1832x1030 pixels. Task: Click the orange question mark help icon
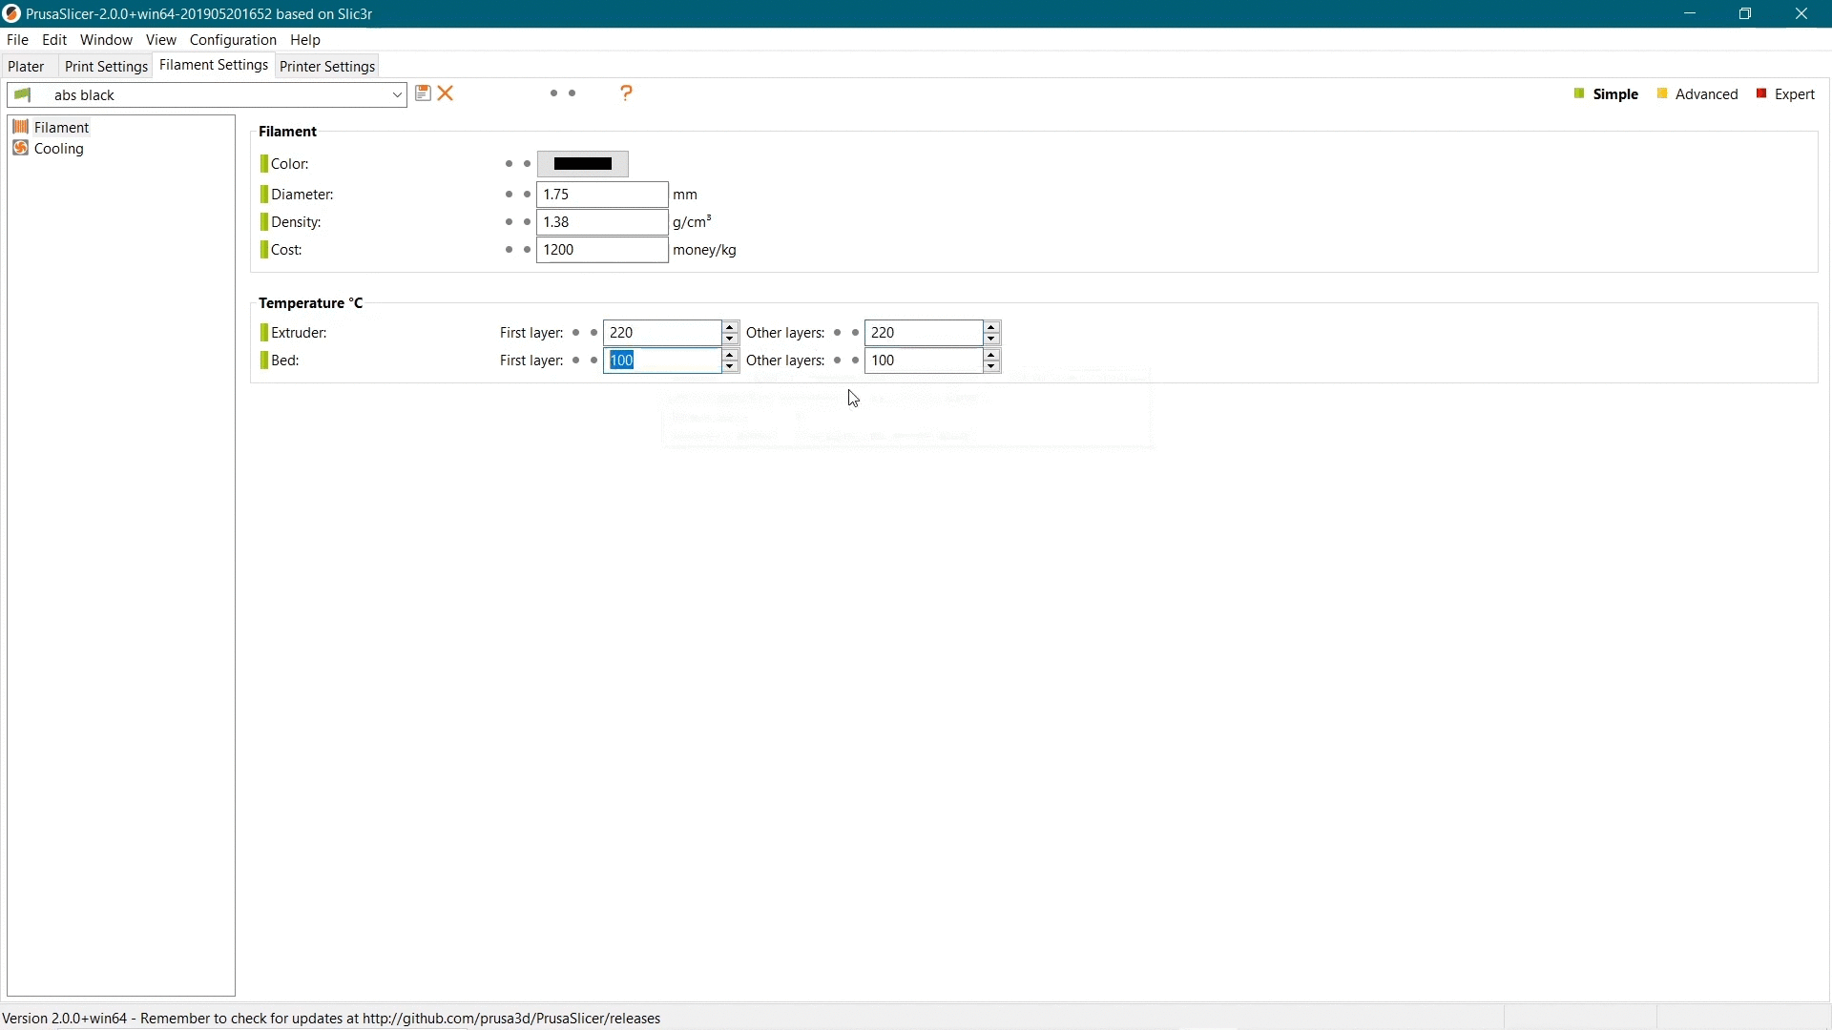(x=627, y=93)
